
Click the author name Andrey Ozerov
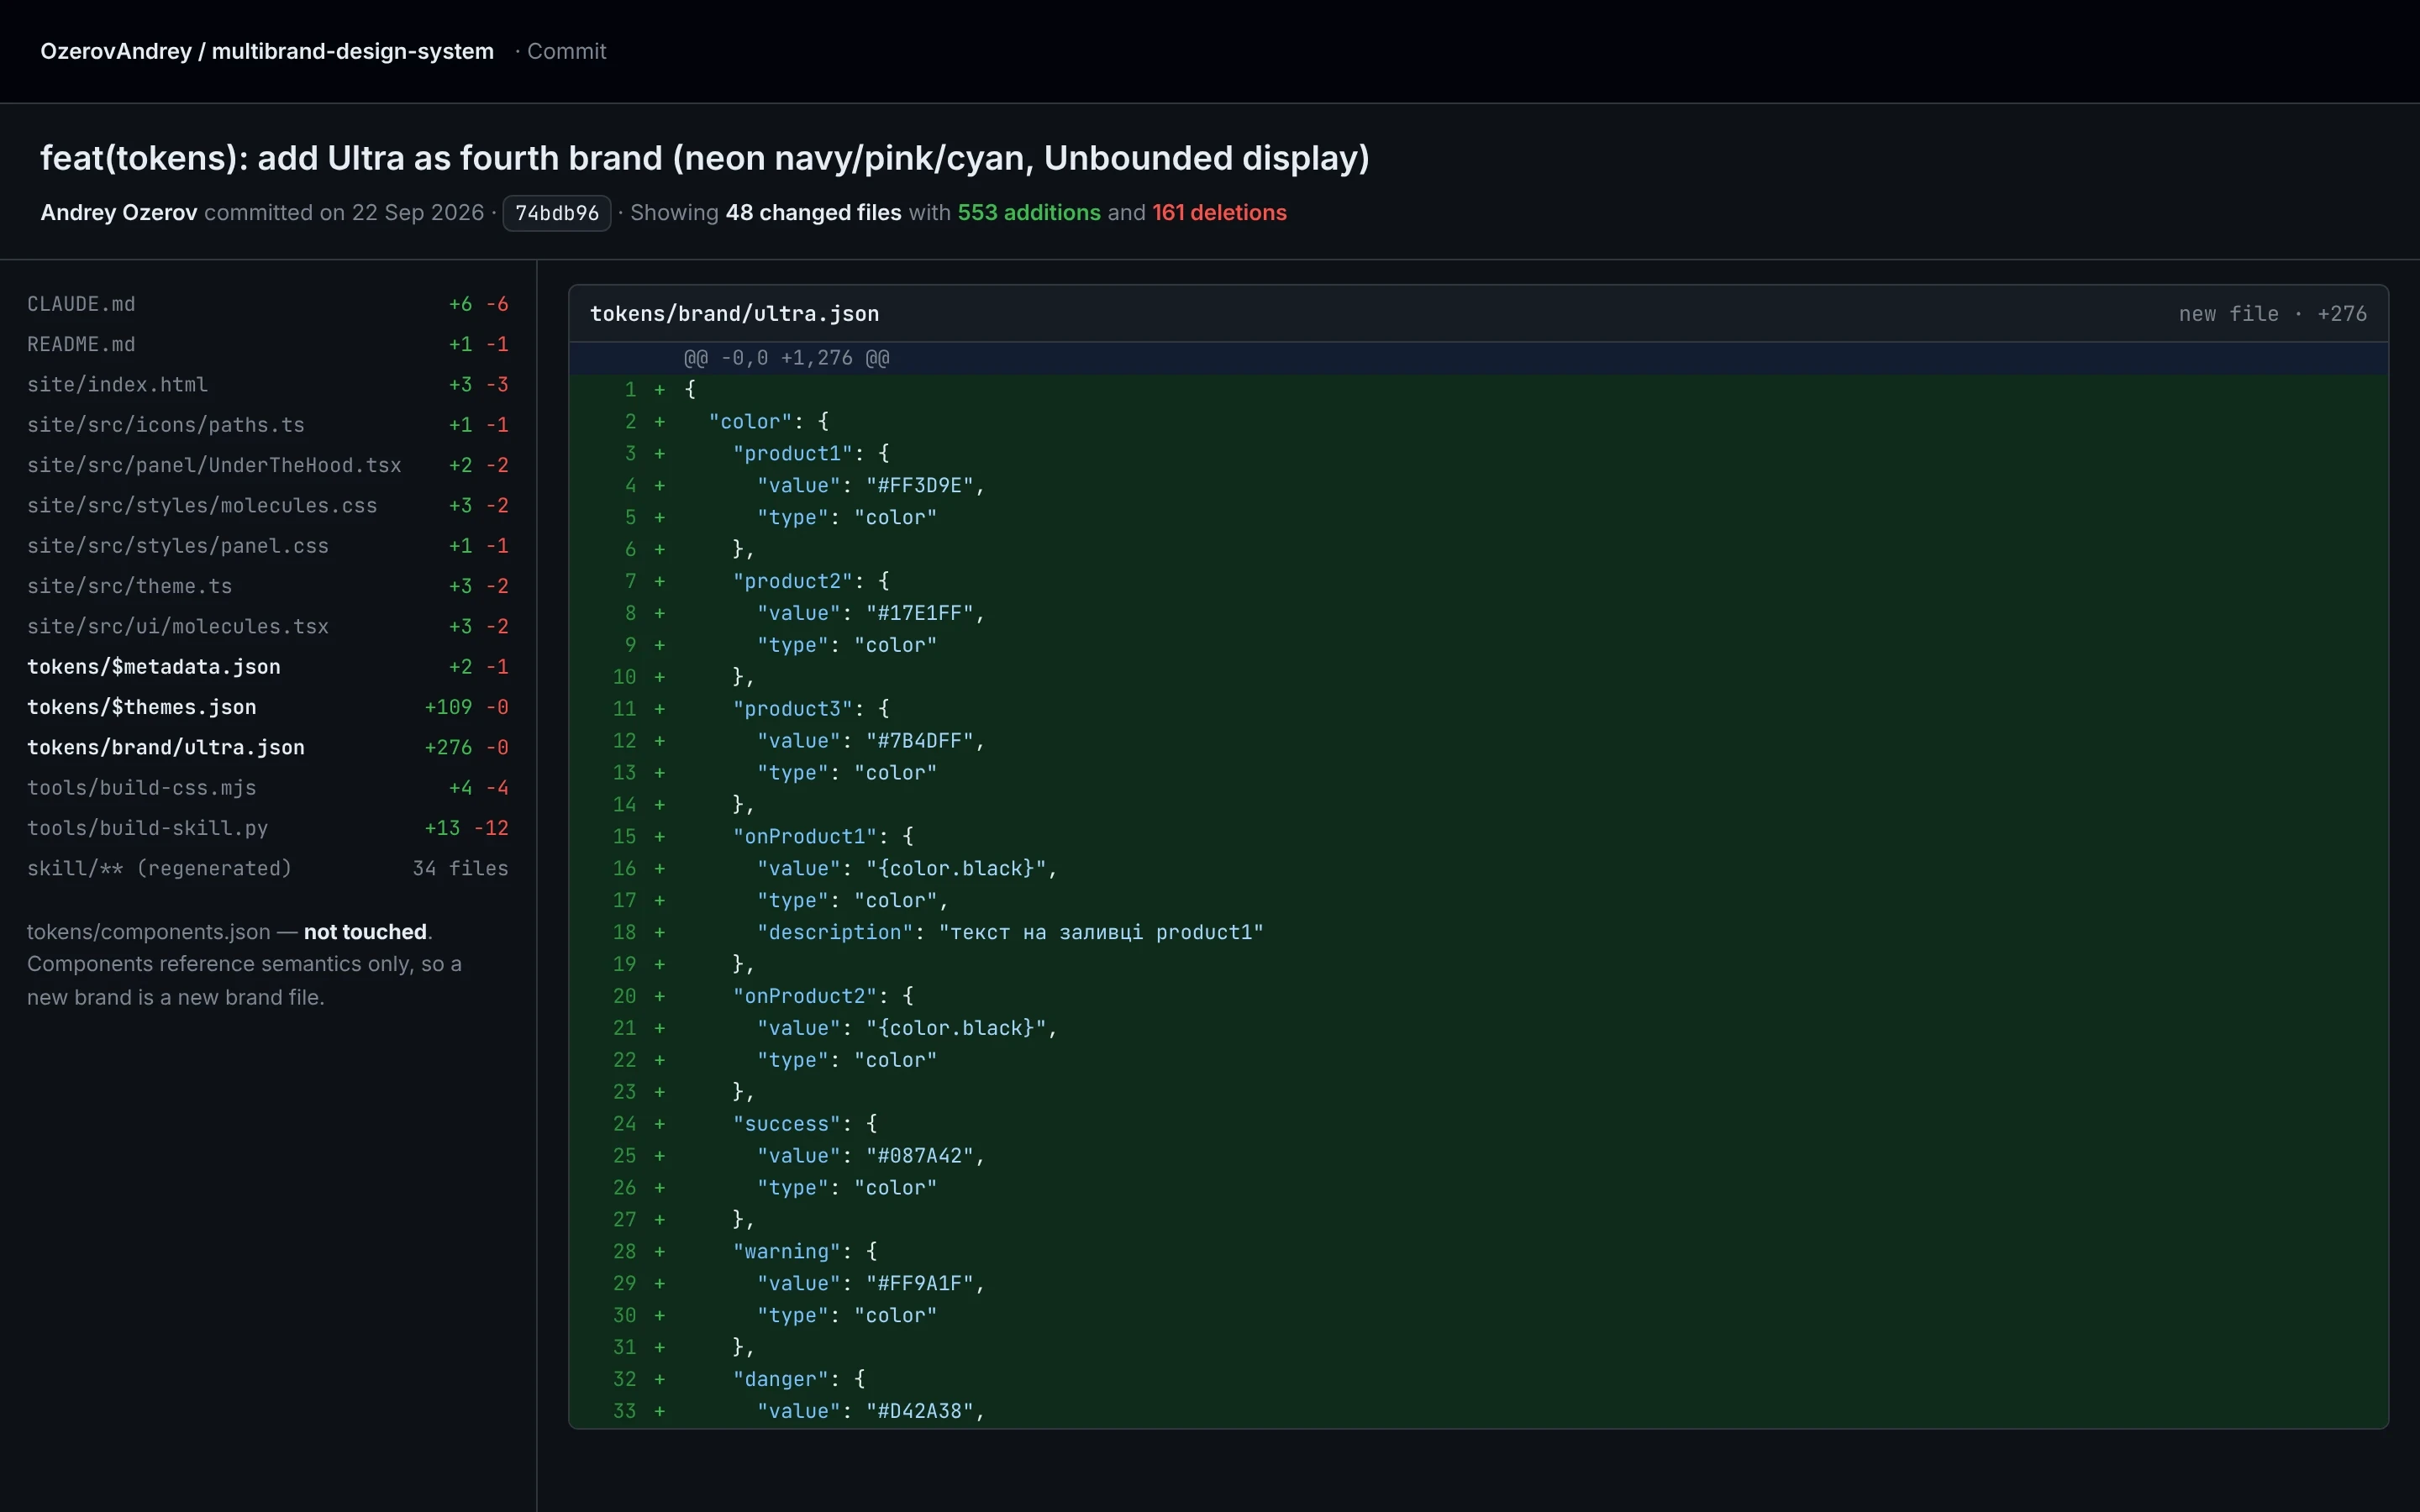click(119, 212)
